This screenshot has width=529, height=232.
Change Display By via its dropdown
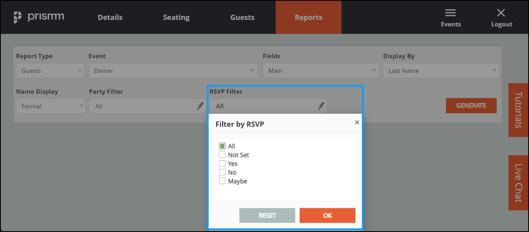(x=441, y=70)
